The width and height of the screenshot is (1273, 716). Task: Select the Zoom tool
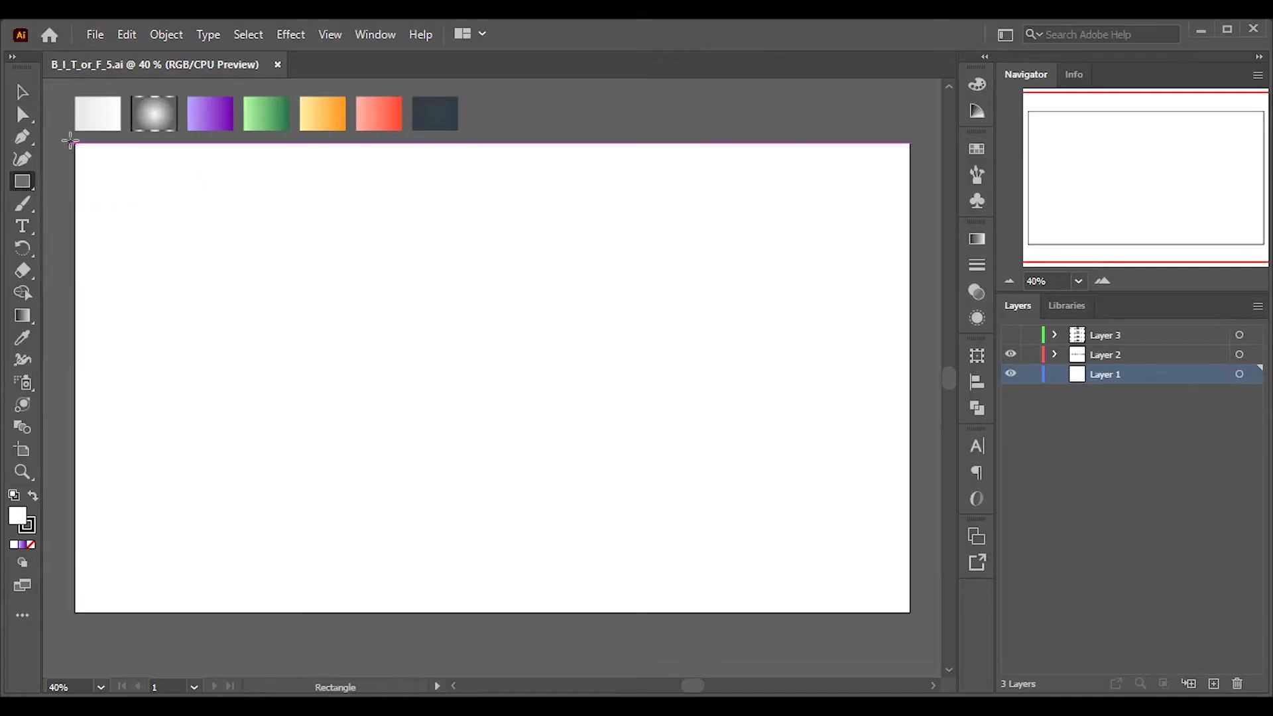click(x=22, y=473)
